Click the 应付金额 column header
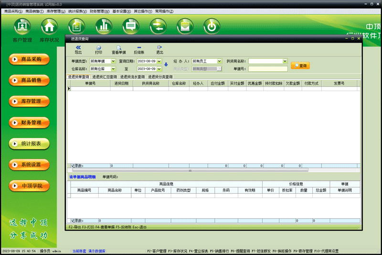Screen dimensions: 382x255 tap(218, 83)
